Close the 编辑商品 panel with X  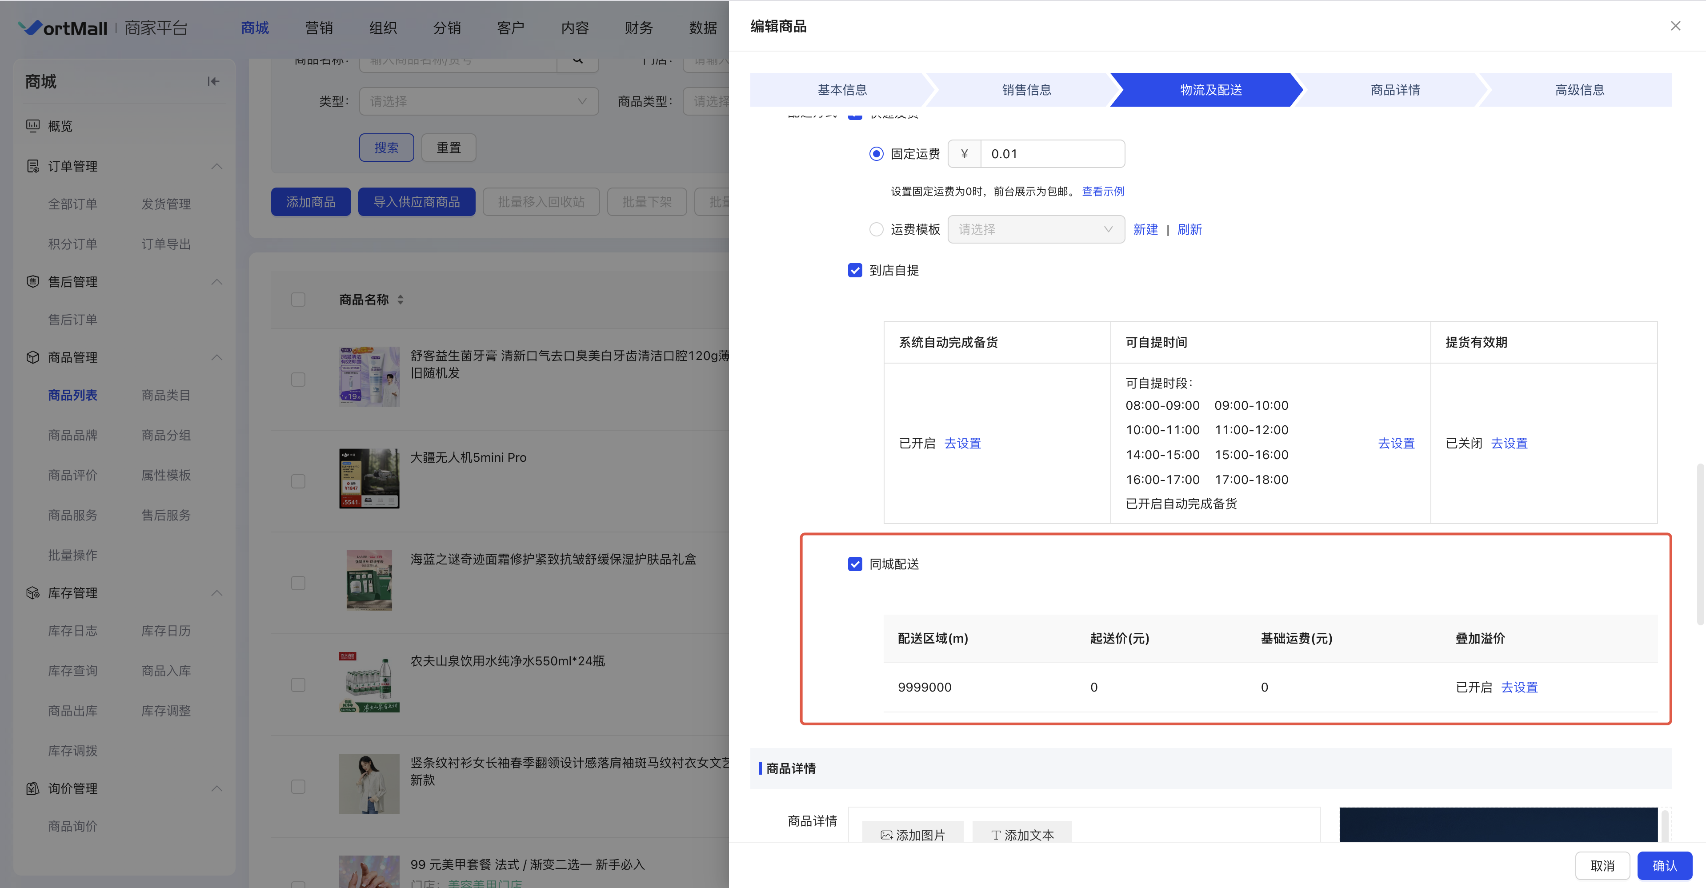coord(1675,26)
